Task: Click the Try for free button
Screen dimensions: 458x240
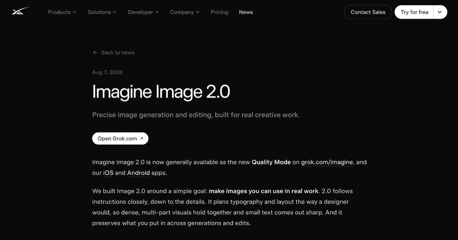Action: tap(414, 12)
